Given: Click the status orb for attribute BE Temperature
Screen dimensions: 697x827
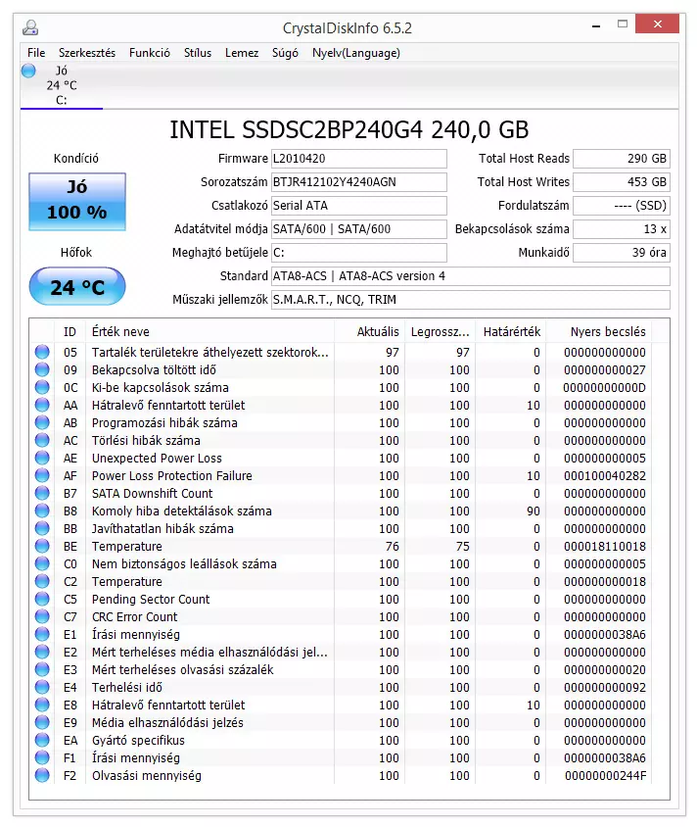Looking at the screenshot, I should 42,546.
